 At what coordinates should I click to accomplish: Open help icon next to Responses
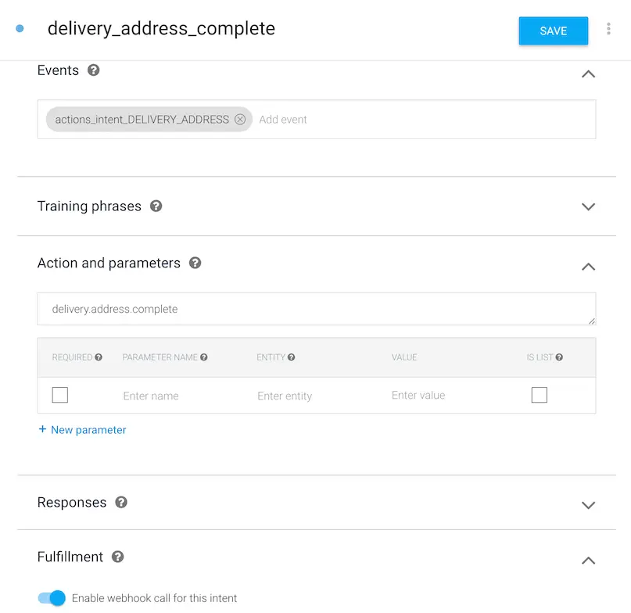pos(121,502)
